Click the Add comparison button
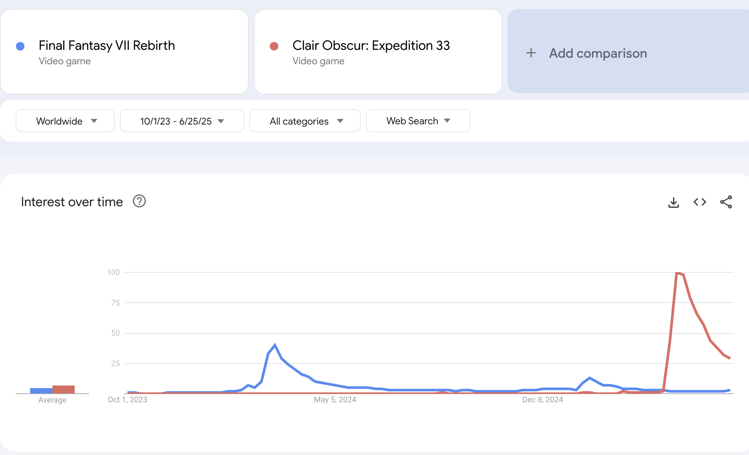749x455 pixels. [628, 51]
